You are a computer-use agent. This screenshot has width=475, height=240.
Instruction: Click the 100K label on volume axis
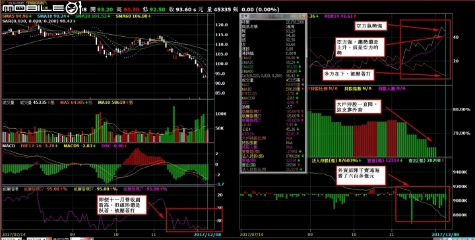pyautogui.click(x=221, y=114)
